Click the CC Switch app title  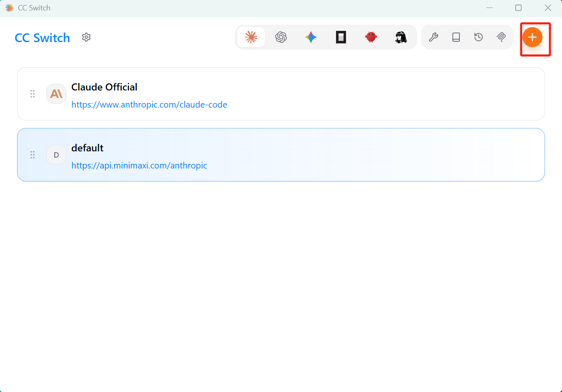[x=43, y=38]
